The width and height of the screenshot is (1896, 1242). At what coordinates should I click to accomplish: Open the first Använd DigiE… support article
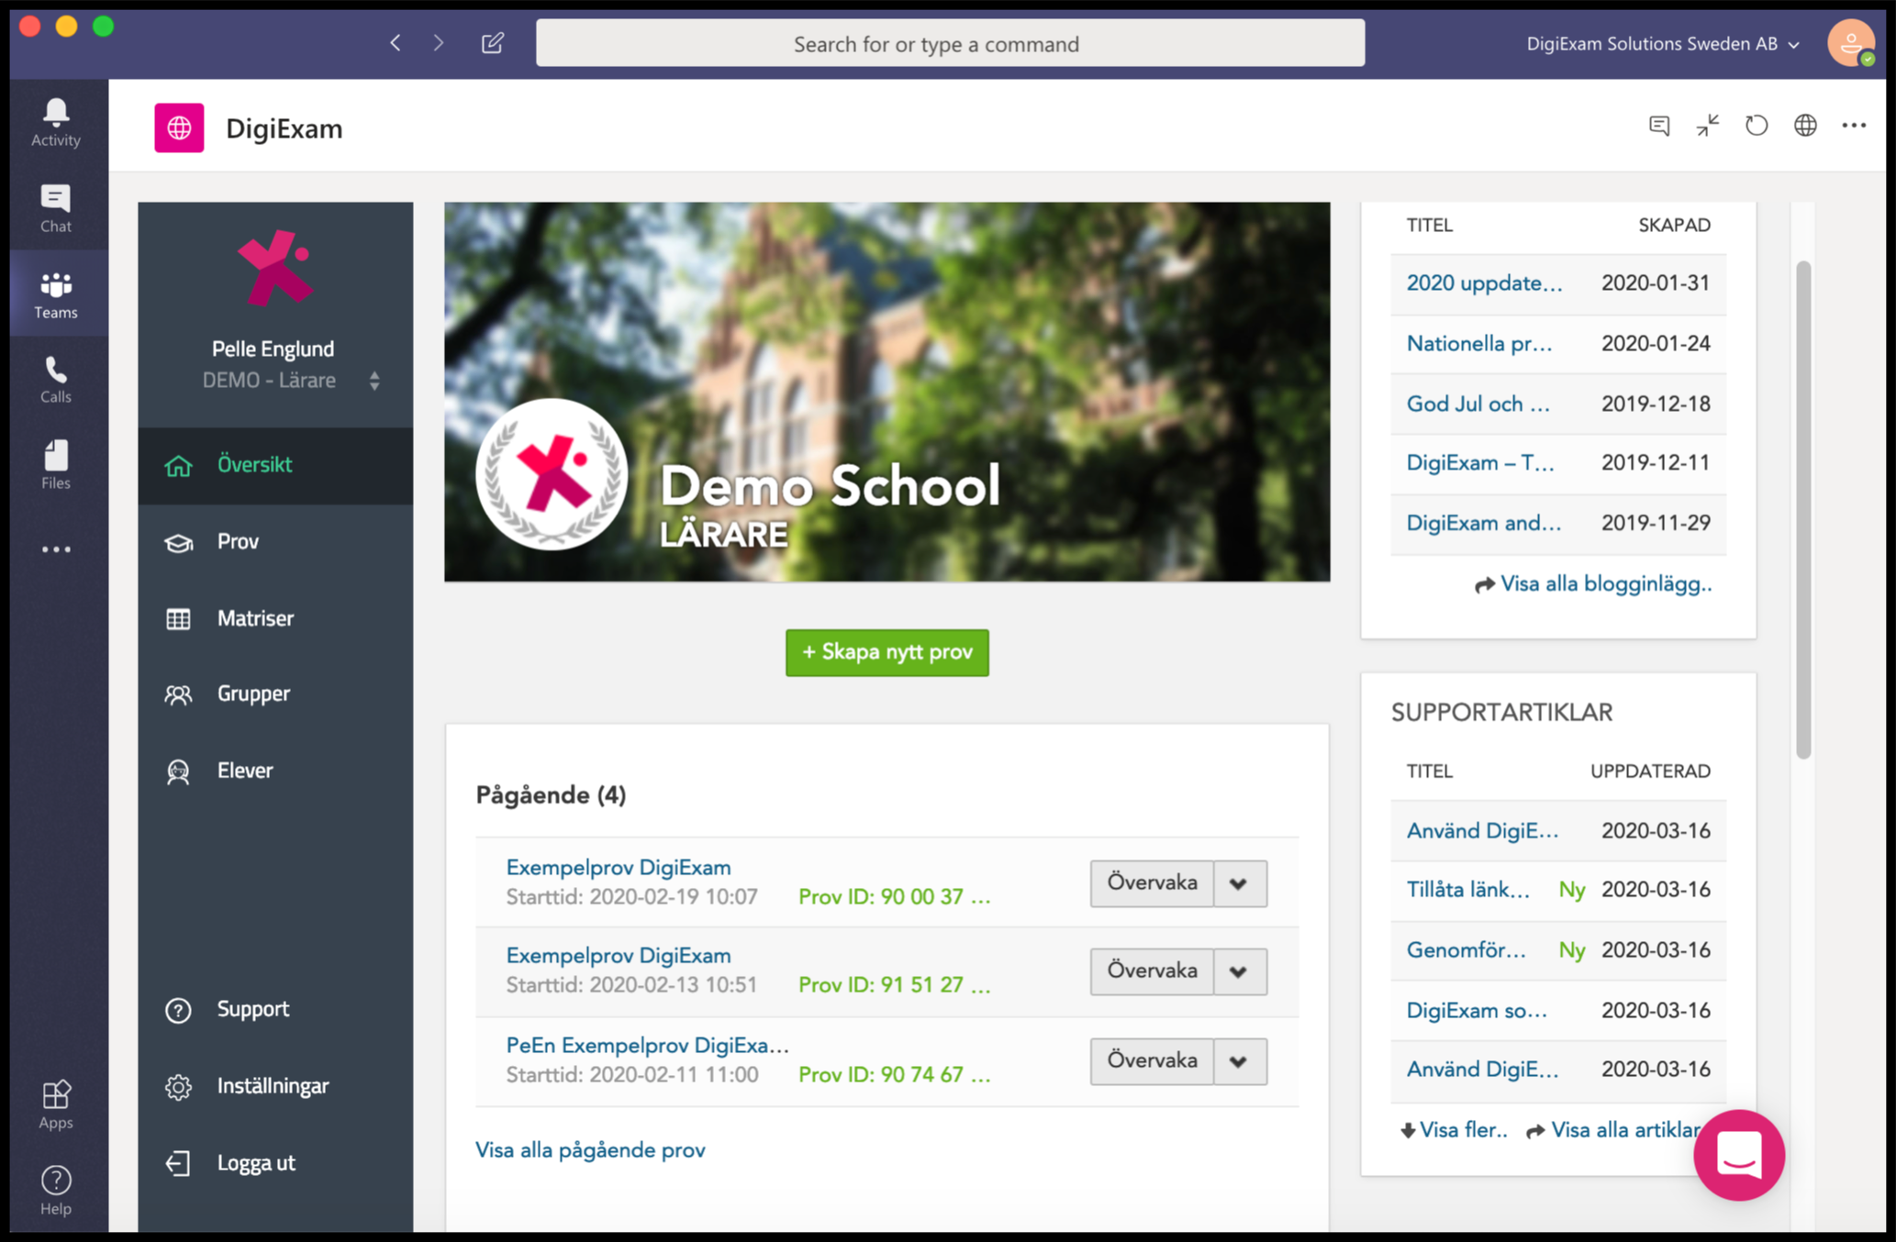(1482, 831)
